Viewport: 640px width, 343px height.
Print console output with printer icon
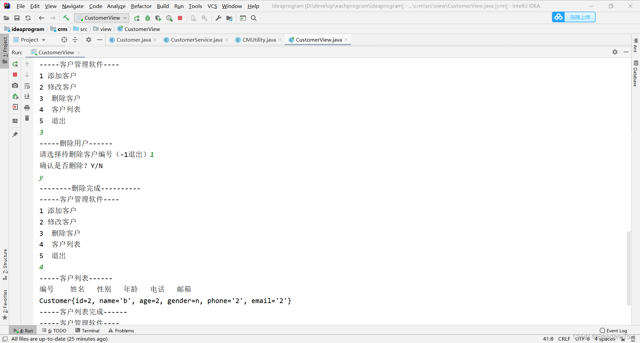click(x=27, y=108)
